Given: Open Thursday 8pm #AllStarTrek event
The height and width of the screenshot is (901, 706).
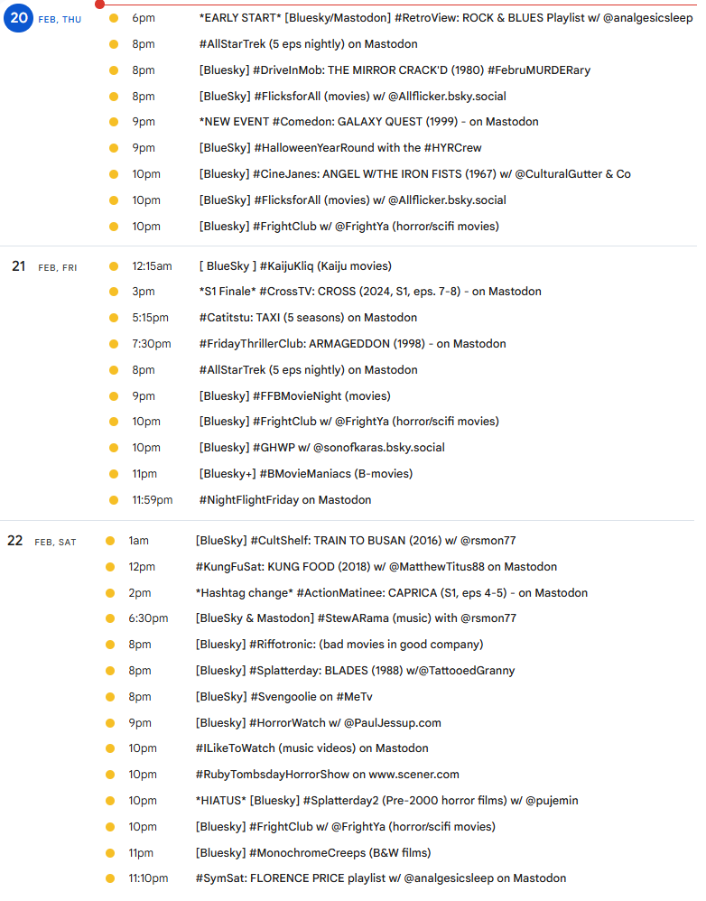Looking at the screenshot, I should tap(308, 44).
